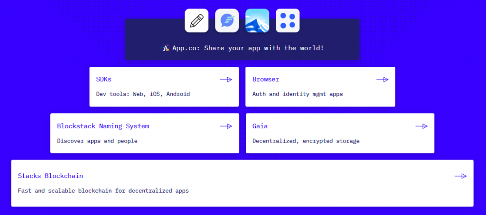Image resolution: width=486 pixels, height=215 pixels.
Task: Click the App.co logo icon
Action: pyautogui.click(x=166, y=48)
